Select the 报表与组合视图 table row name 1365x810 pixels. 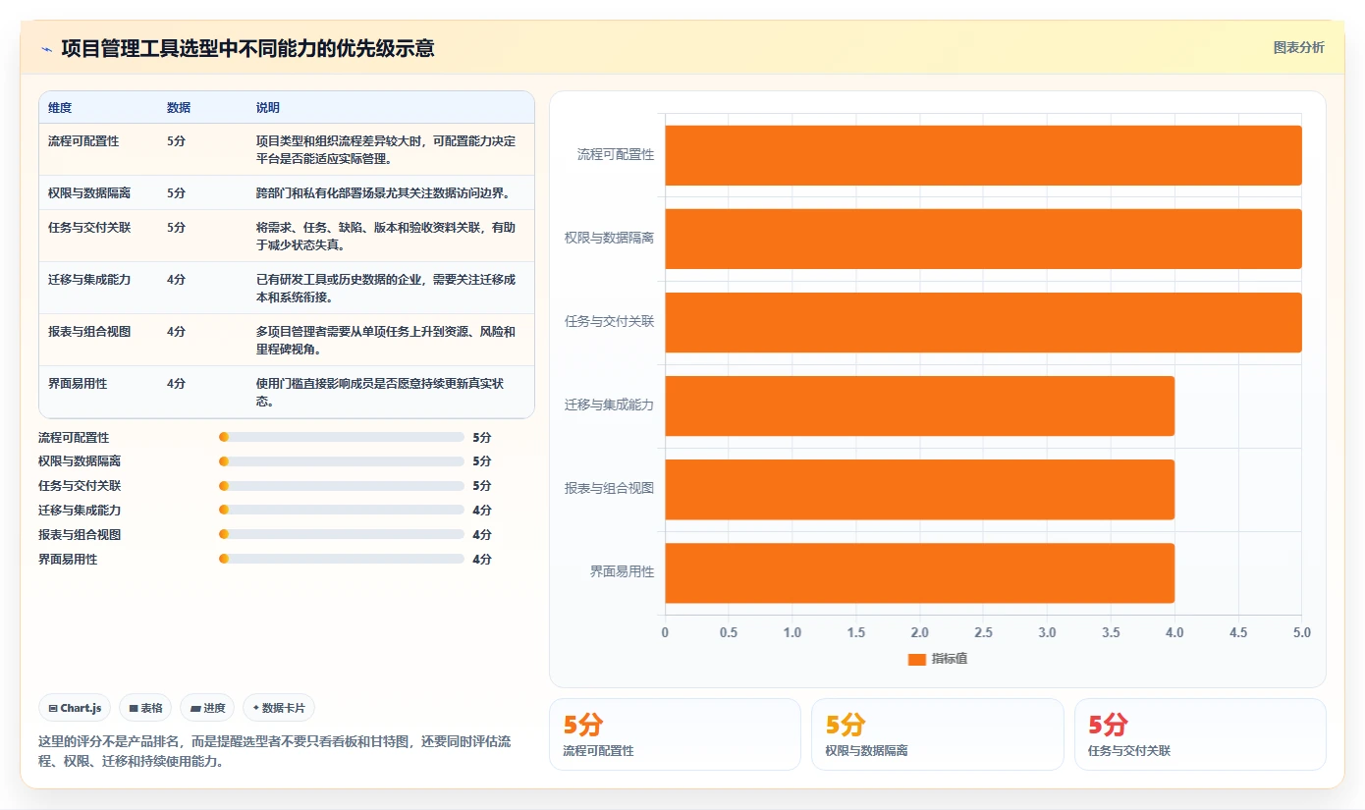tap(89, 332)
